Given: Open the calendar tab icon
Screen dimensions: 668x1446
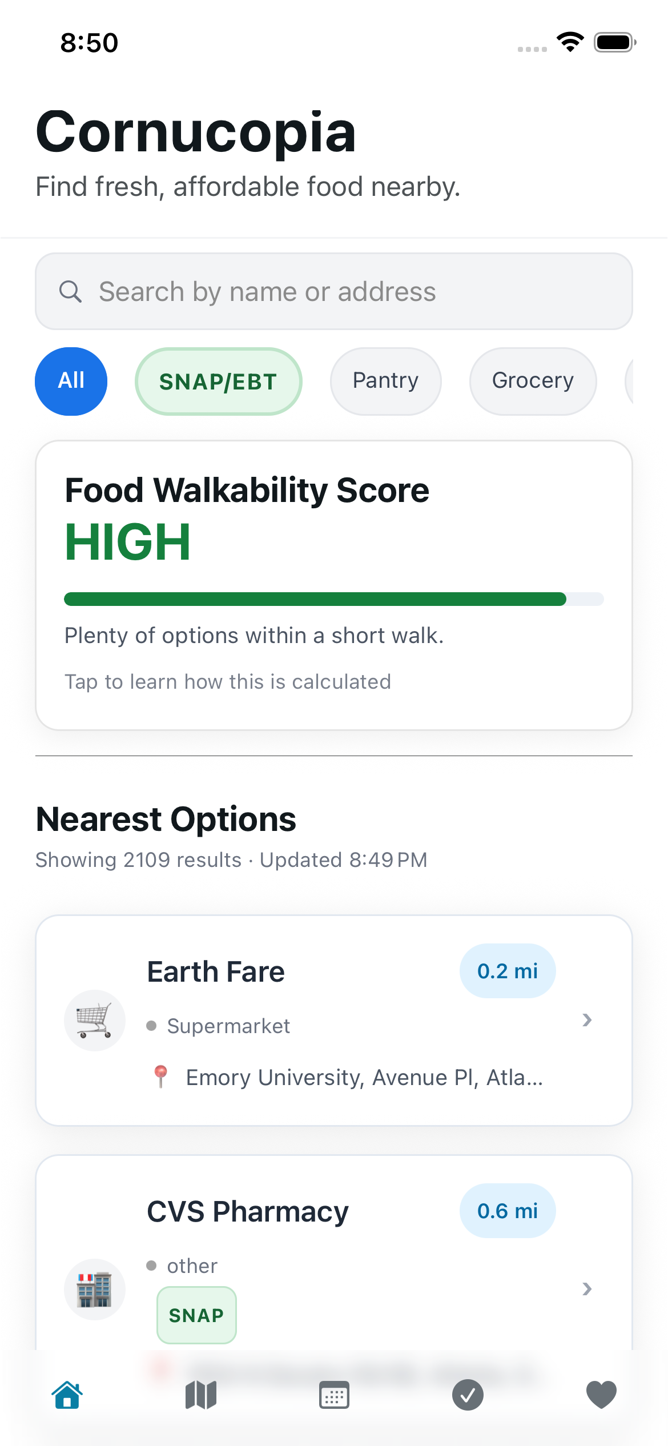Looking at the screenshot, I should pos(334,1395).
